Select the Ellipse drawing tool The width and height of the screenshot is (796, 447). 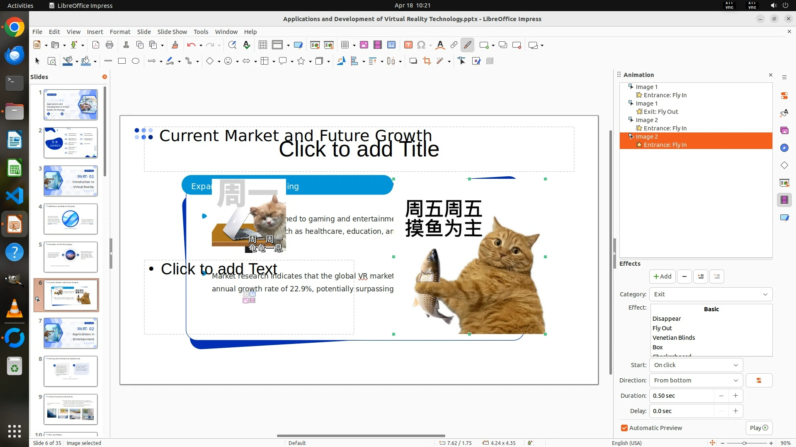pyautogui.click(x=136, y=61)
